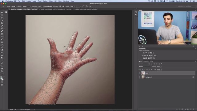Select the Background layer thumbnail
197x111 pixels.
[x=143, y=77]
